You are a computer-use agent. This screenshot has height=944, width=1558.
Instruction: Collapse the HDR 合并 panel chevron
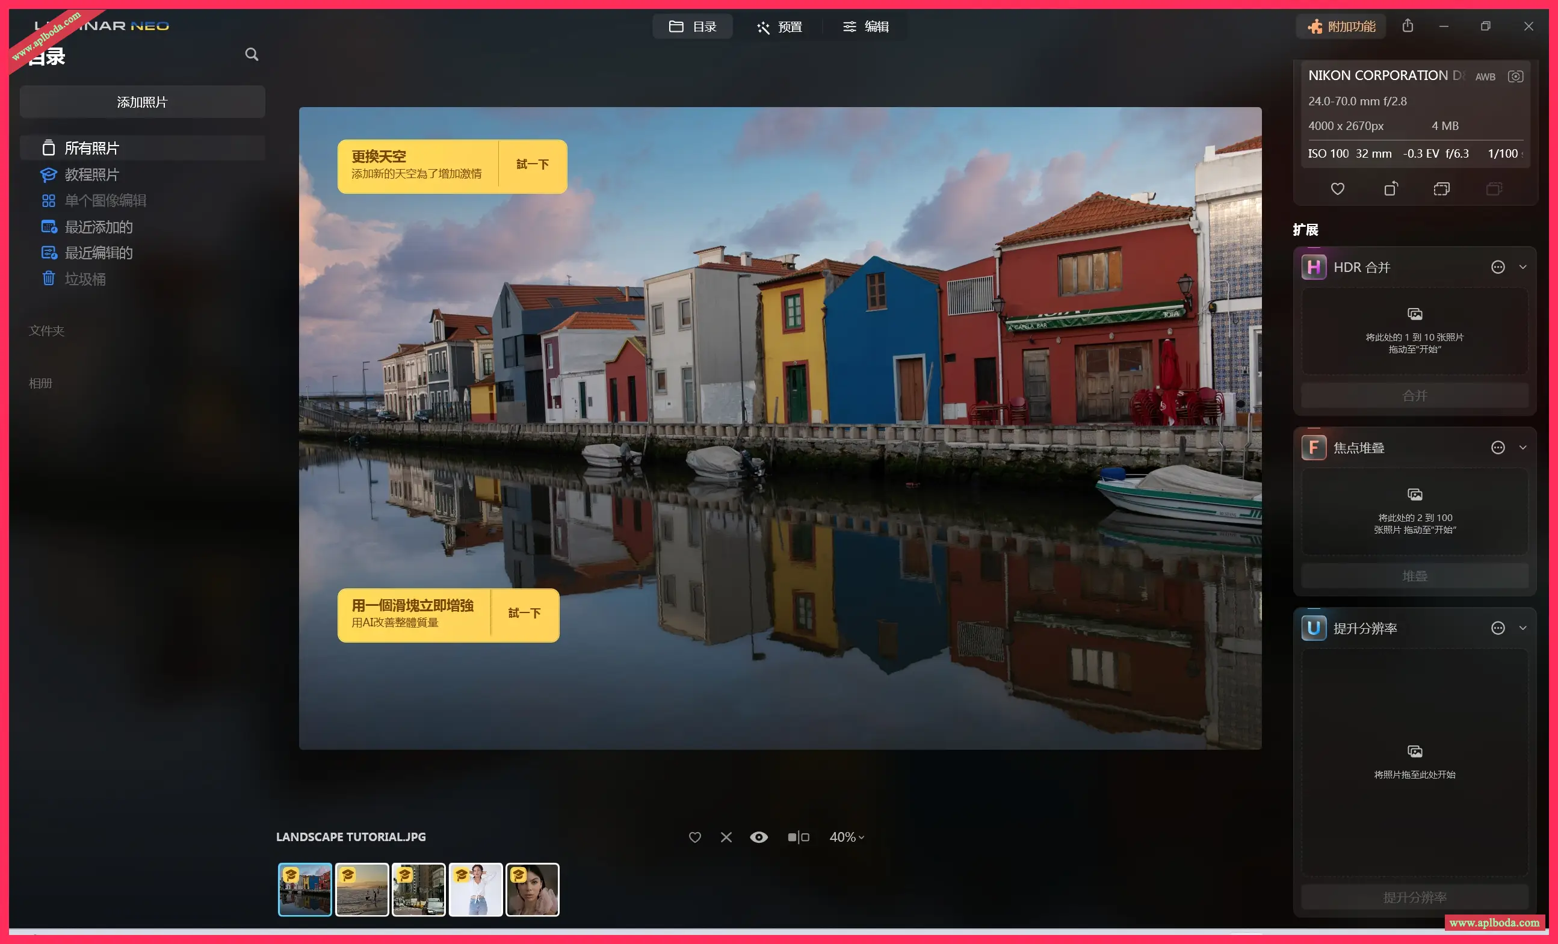(1523, 267)
